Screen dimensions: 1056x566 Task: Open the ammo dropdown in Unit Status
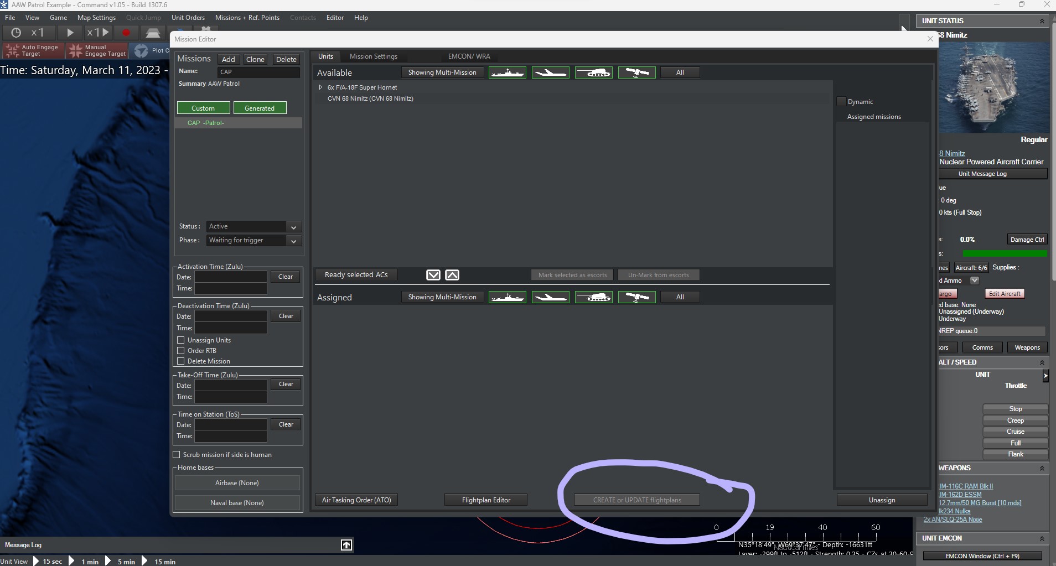click(x=975, y=281)
